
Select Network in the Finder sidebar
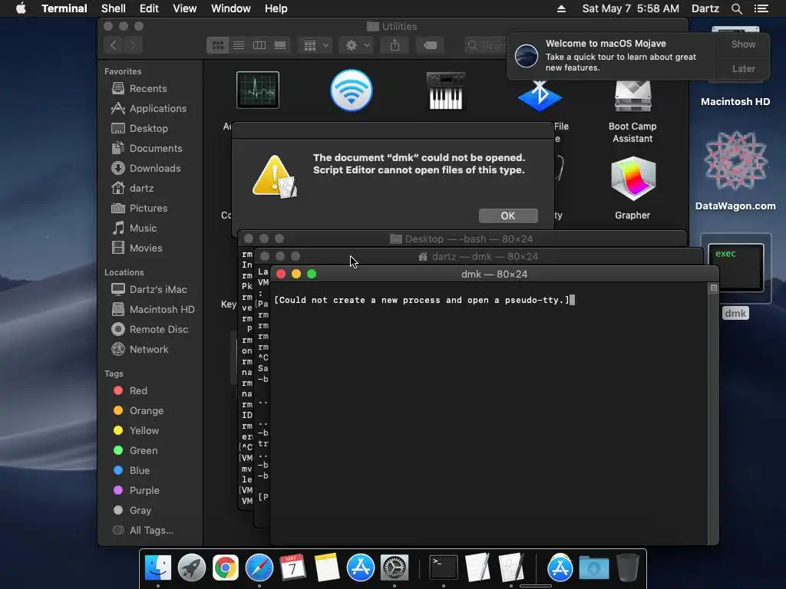click(150, 349)
